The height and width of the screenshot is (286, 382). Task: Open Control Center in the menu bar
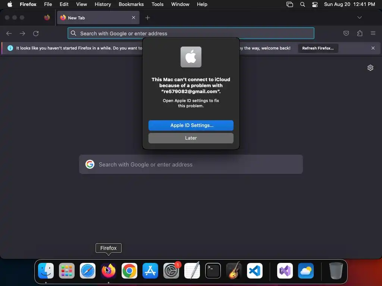[x=314, y=4]
